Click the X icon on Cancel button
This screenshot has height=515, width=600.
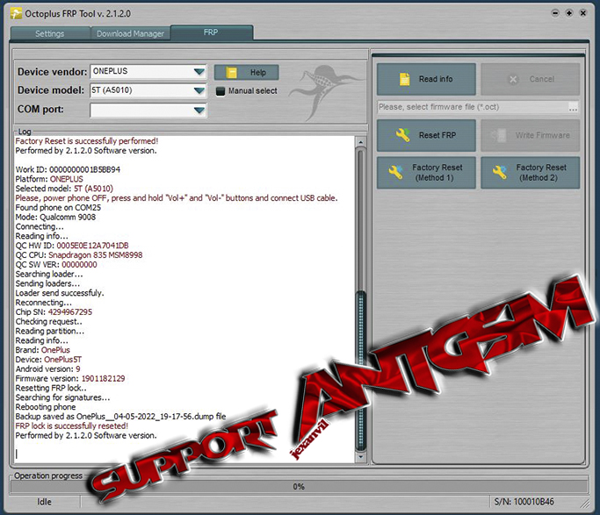pyautogui.click(x=513, y=80)
